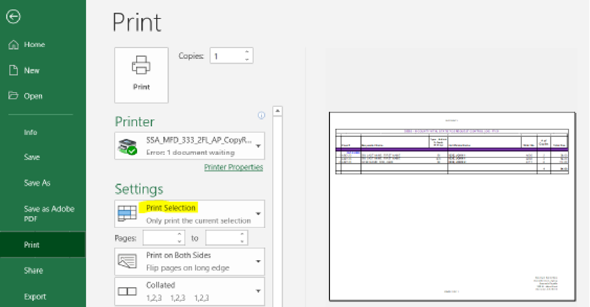Click the Home house icon

click(x=14, y=45)
